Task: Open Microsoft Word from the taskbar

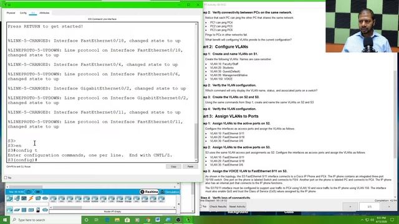Action: click(158, 220)
